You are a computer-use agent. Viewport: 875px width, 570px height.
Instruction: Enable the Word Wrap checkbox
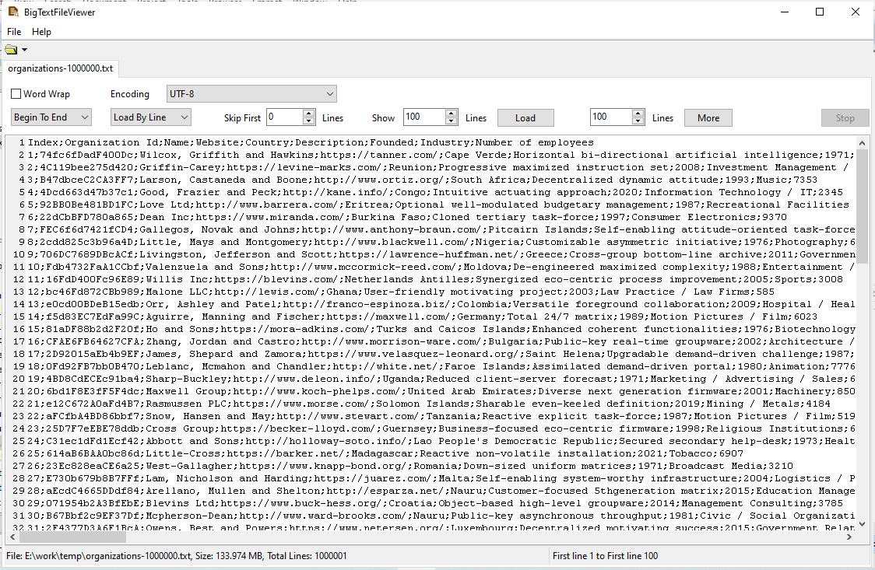coord(16,94)
